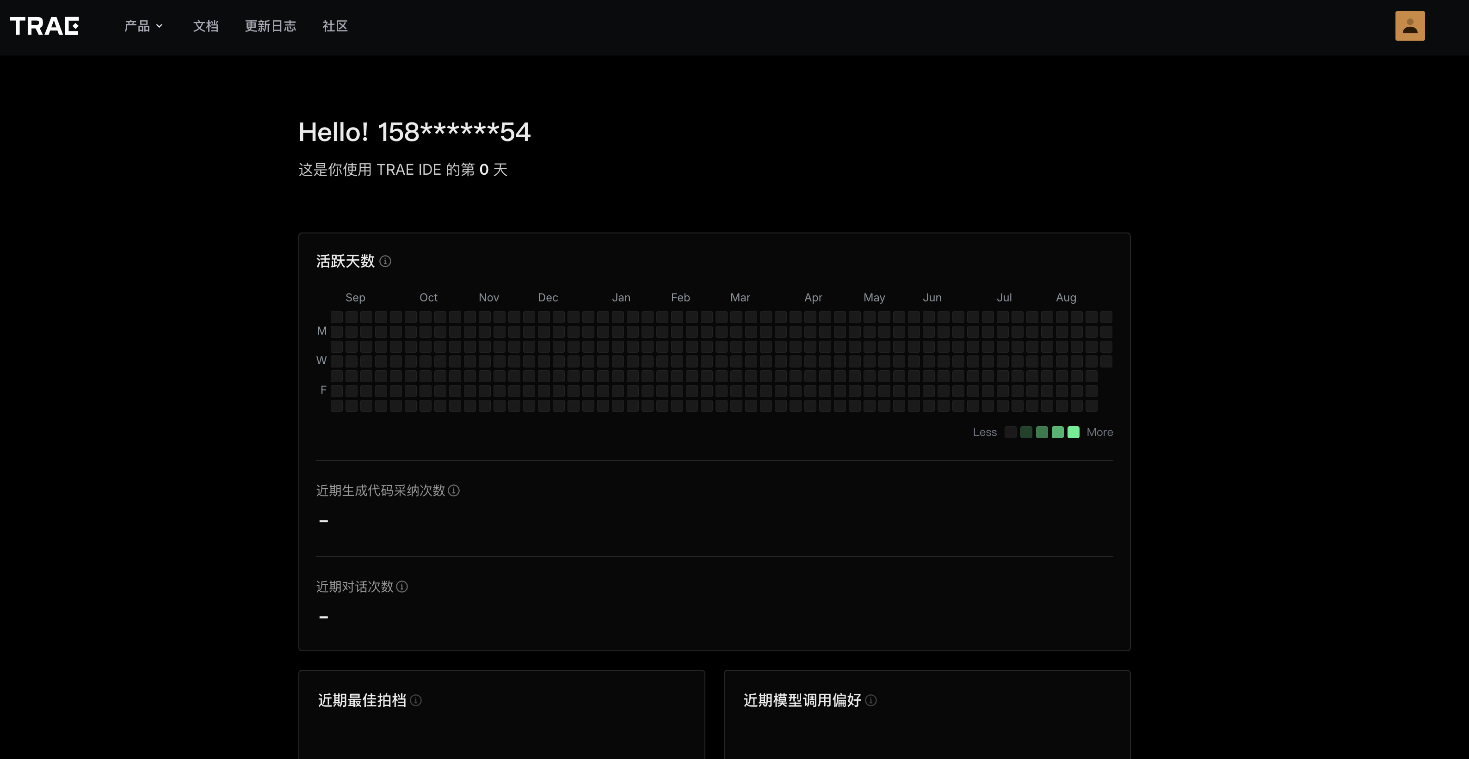This screenshot has width=1469, height=759.
Task: Click the dash value under 近期生成代码采纳次数
Action: tap(323, 521)
